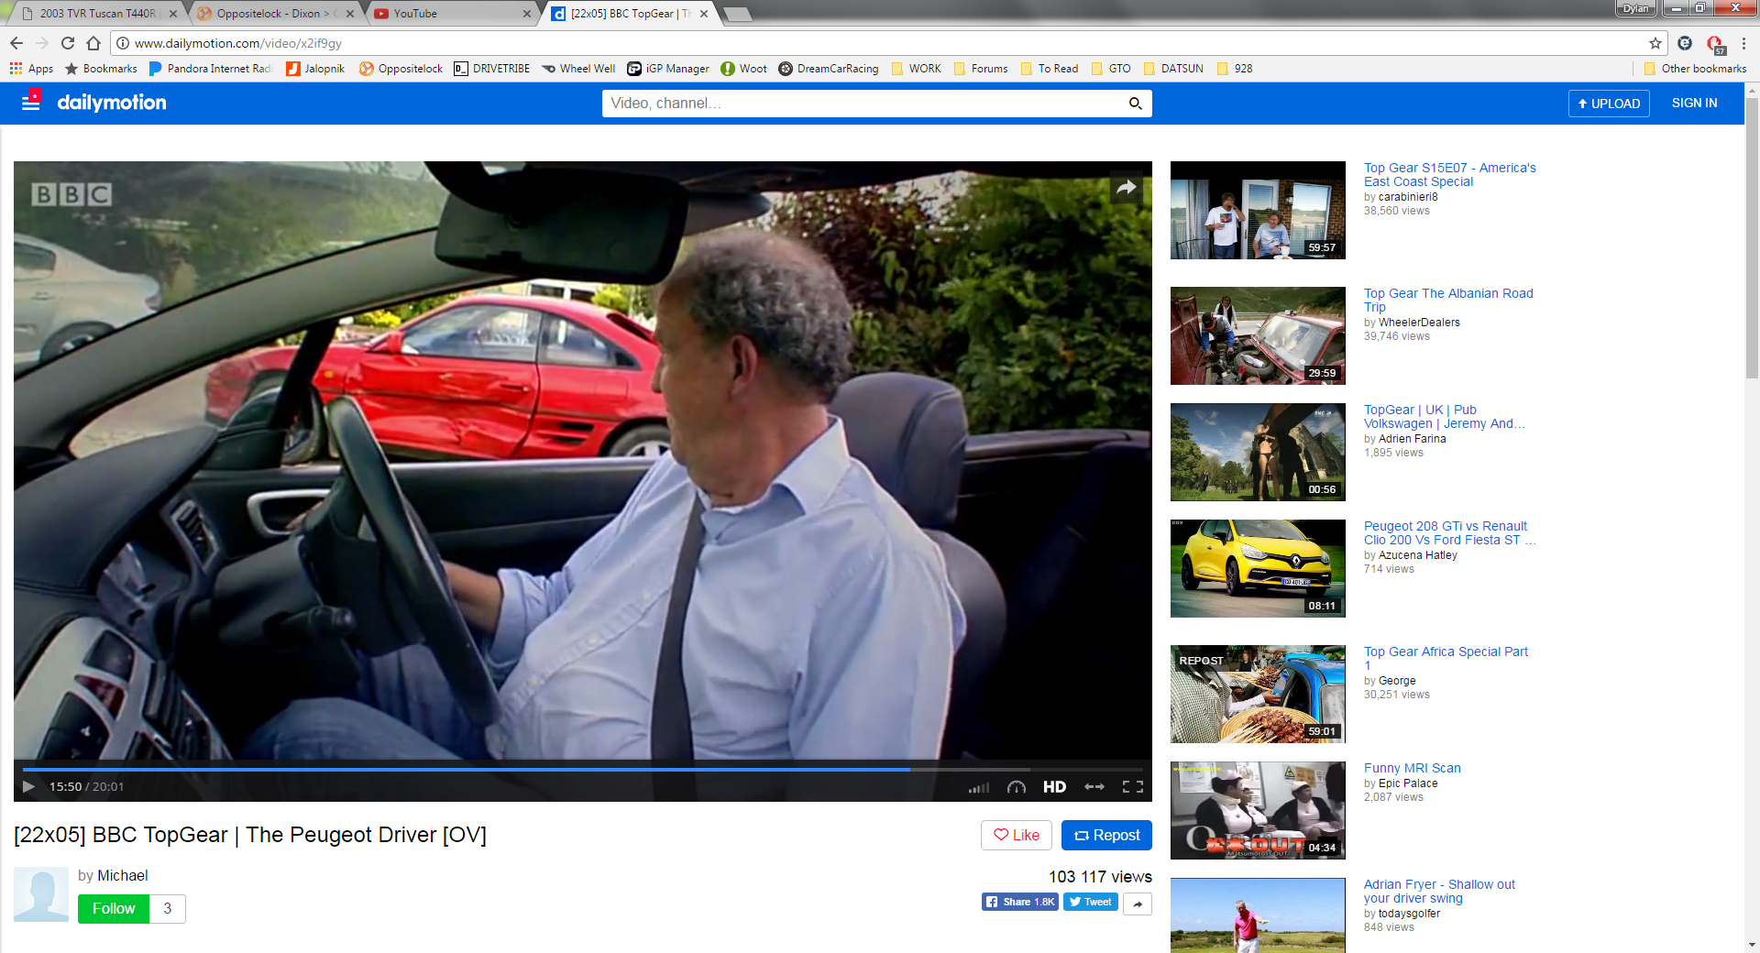Click the UPLOAD button
1760x953 pixels.
(1609, 104)
